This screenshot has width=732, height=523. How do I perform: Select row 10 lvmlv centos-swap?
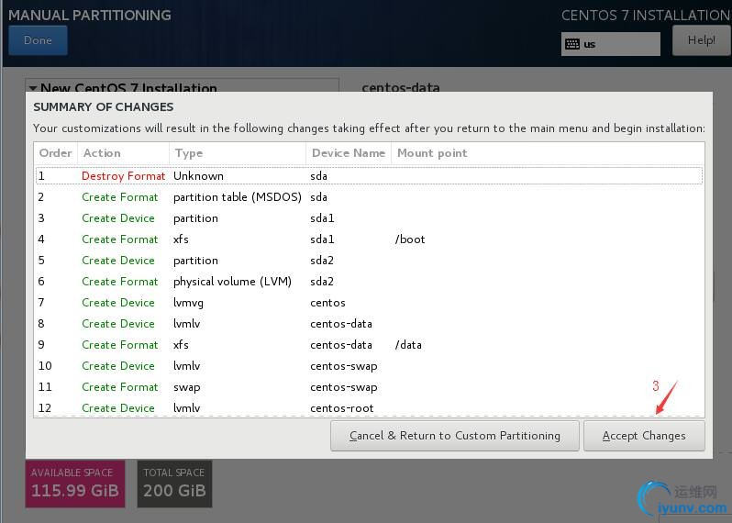coord(369,365)
